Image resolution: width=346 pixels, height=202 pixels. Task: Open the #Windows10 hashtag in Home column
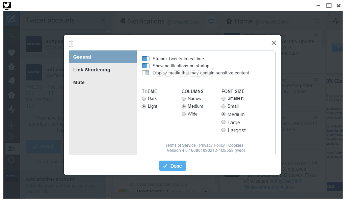303,124
